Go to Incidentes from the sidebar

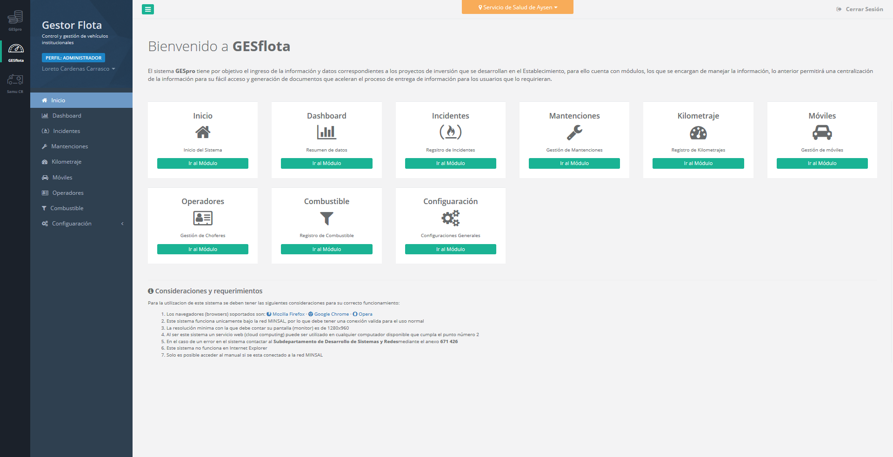point(67,131)
